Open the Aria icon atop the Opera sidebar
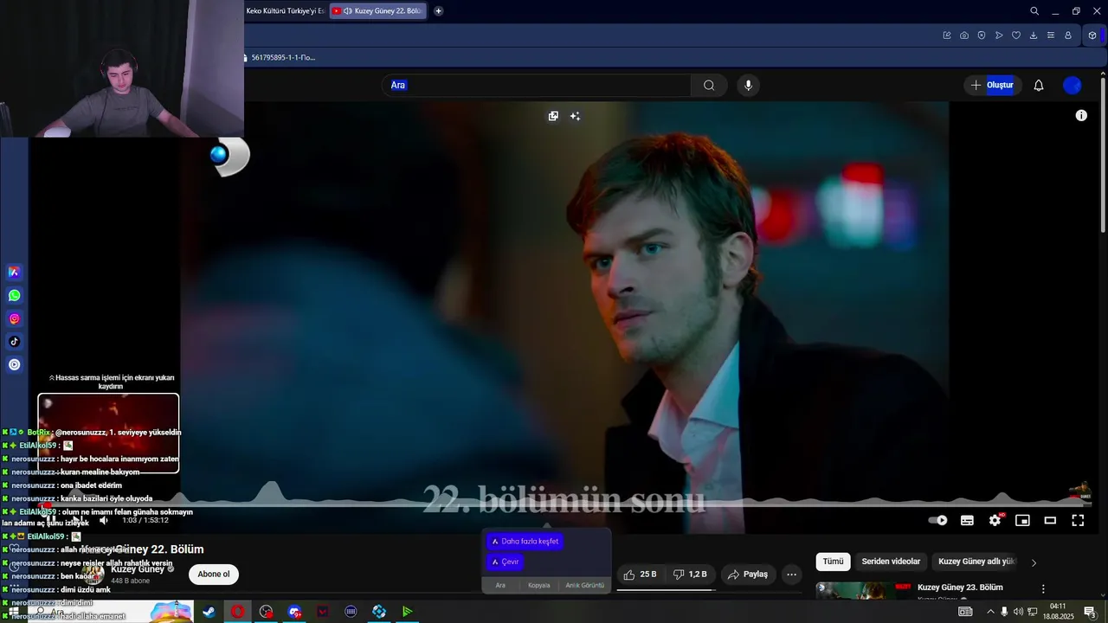 click(14, 273)
